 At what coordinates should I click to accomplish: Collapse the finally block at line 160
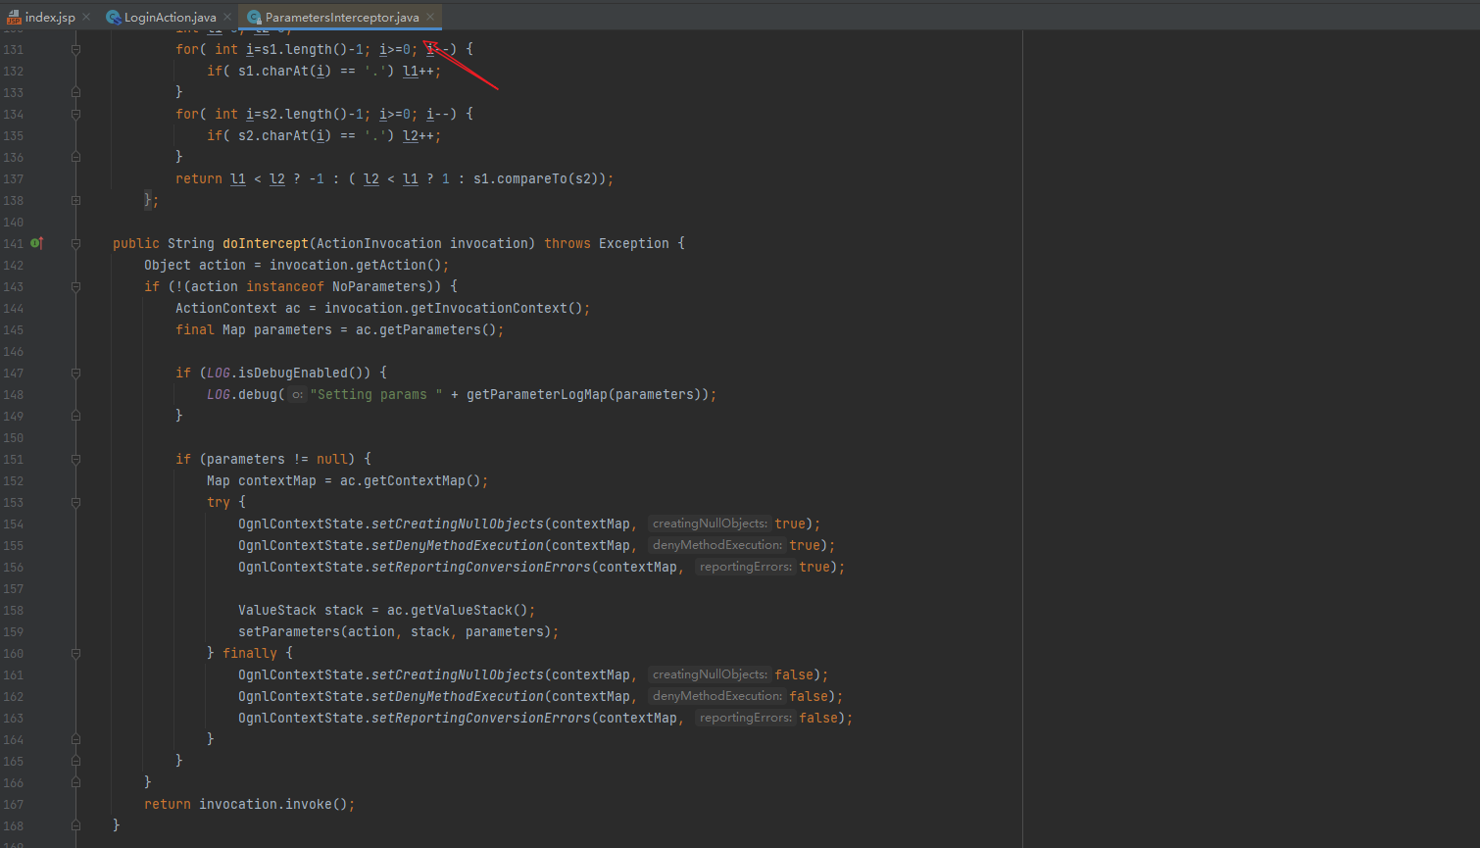[x=75, y=653]
